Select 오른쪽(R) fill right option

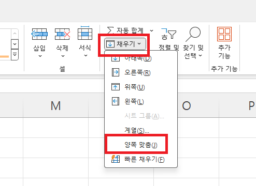point(141,72)
